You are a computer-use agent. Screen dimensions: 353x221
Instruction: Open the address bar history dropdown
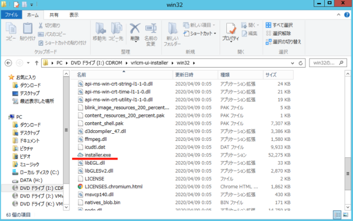293,63
